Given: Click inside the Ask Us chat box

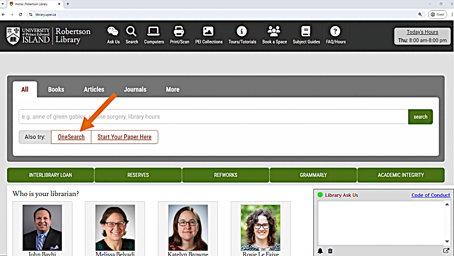Looking at the screenshot, I should 381,223.
